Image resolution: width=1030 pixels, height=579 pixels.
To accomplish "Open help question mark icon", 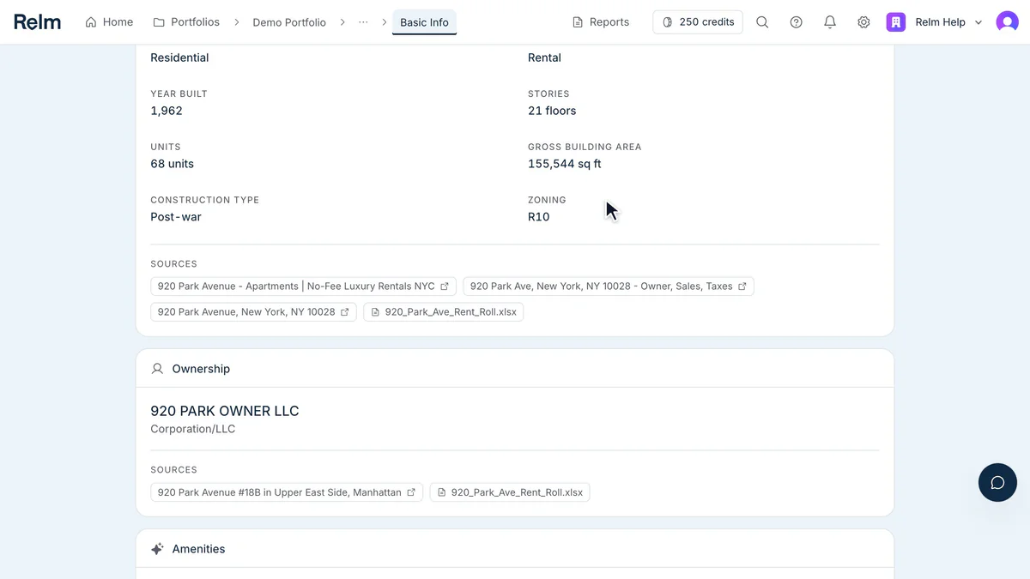I will 797,22.
